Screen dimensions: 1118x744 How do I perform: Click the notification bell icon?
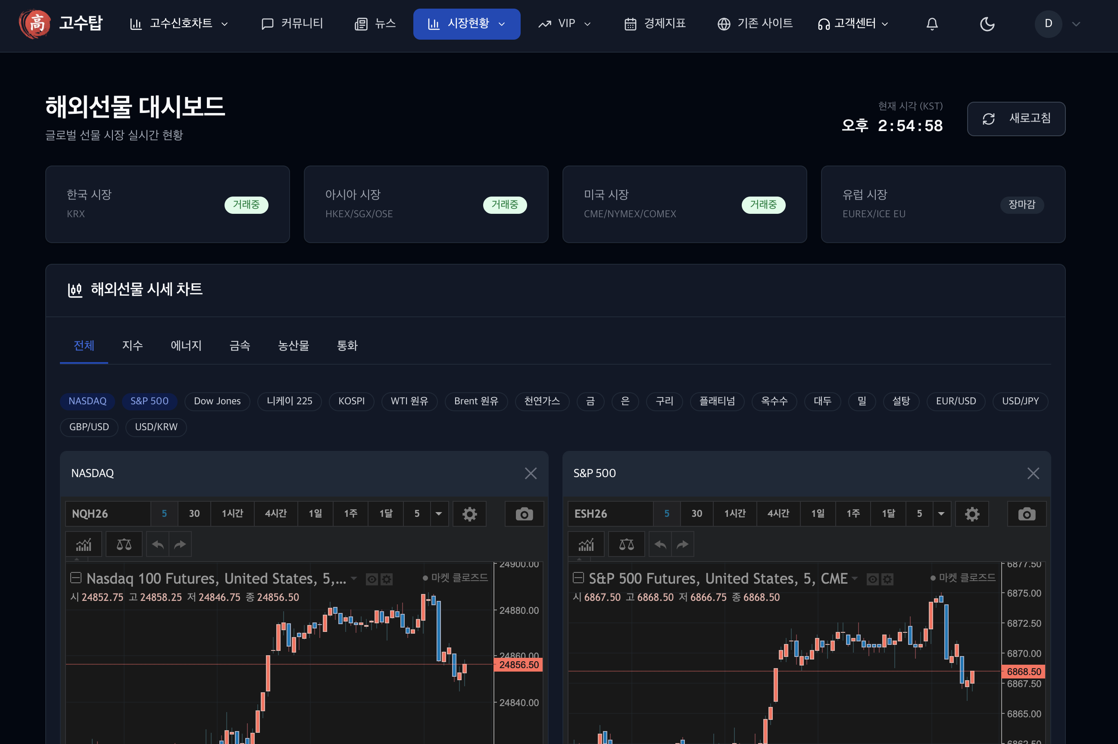pos(931,24)
